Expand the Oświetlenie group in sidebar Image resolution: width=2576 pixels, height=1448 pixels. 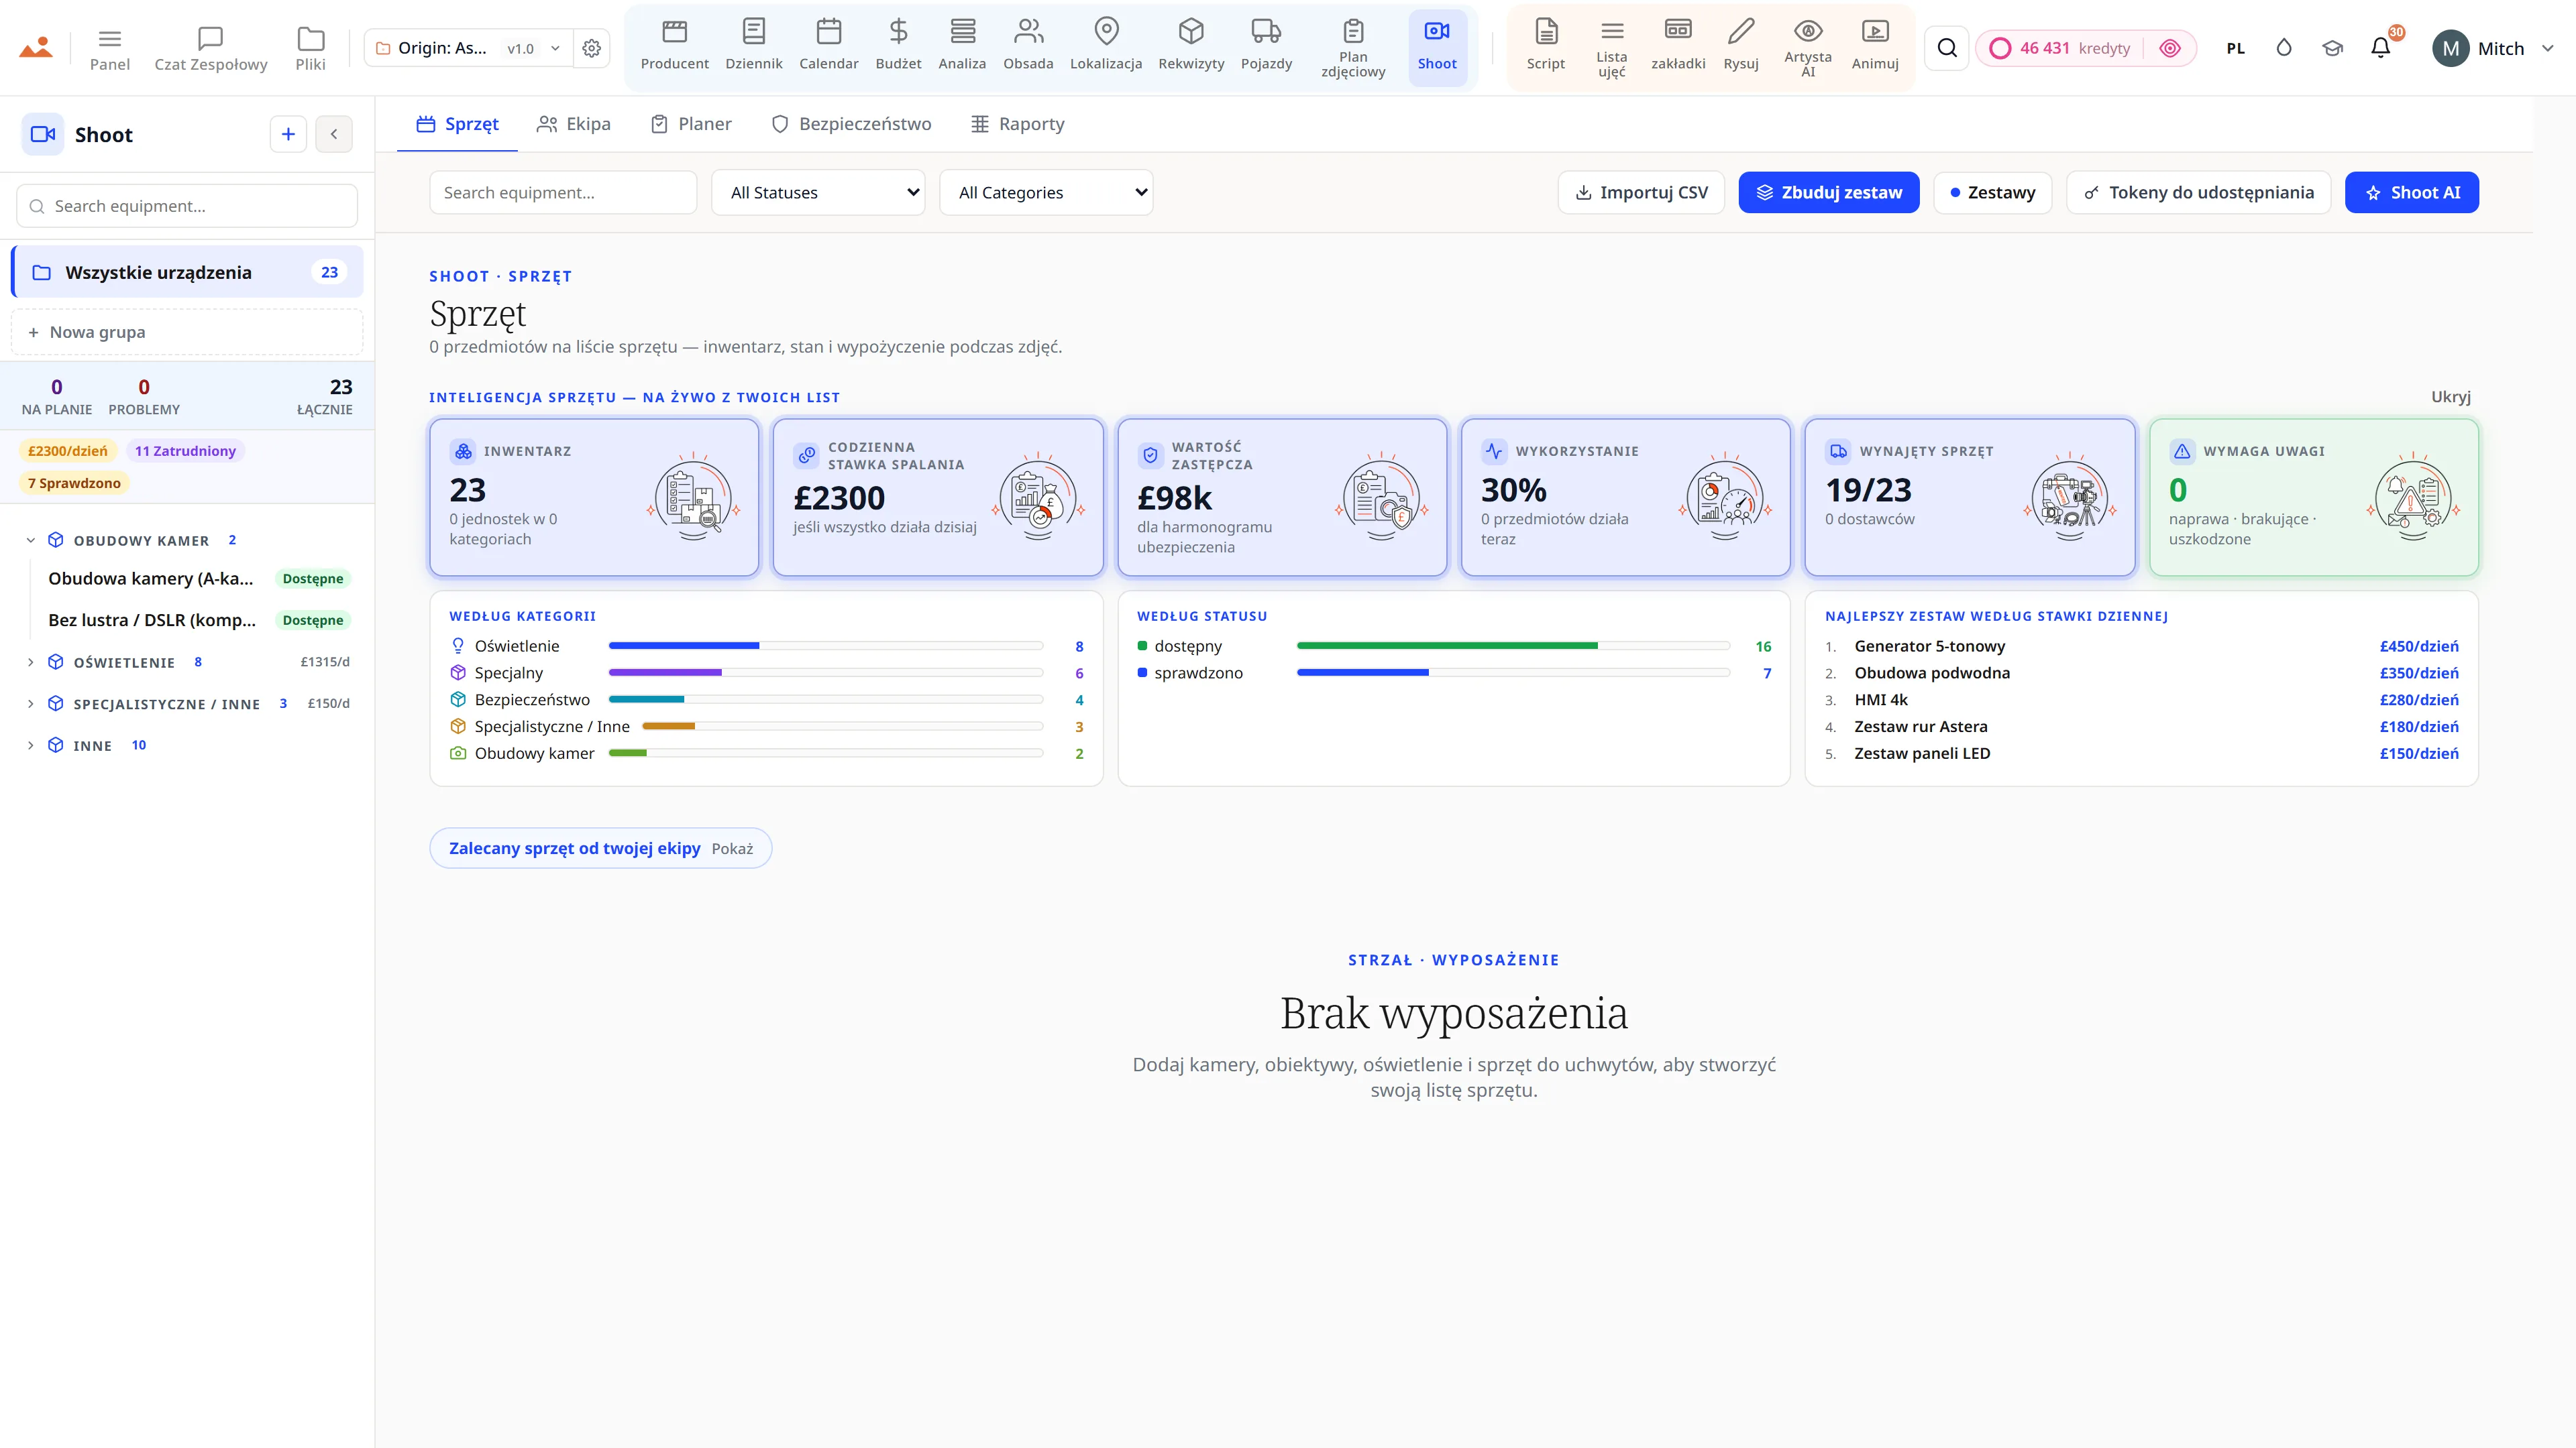pos(30,662)
